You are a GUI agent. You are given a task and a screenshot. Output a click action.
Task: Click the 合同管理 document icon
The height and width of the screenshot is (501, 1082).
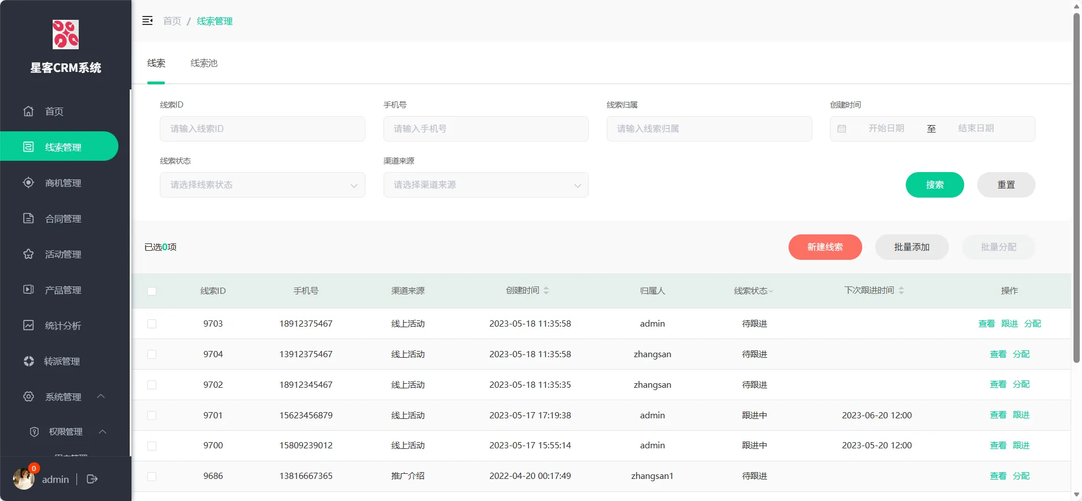coord(28,218)
